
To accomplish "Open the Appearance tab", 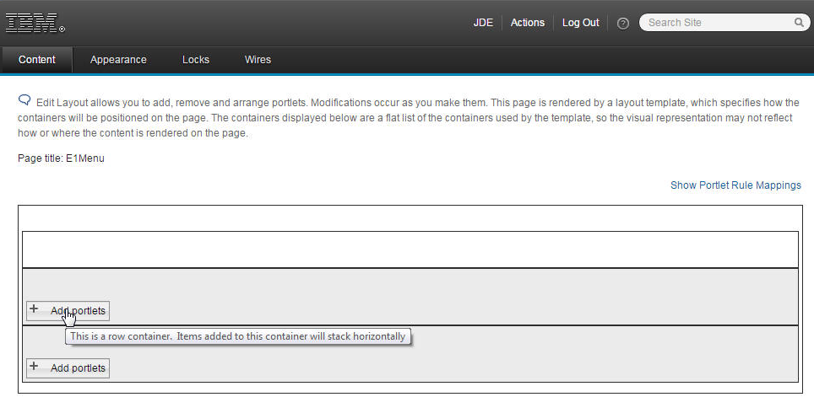I will [118, 60].
